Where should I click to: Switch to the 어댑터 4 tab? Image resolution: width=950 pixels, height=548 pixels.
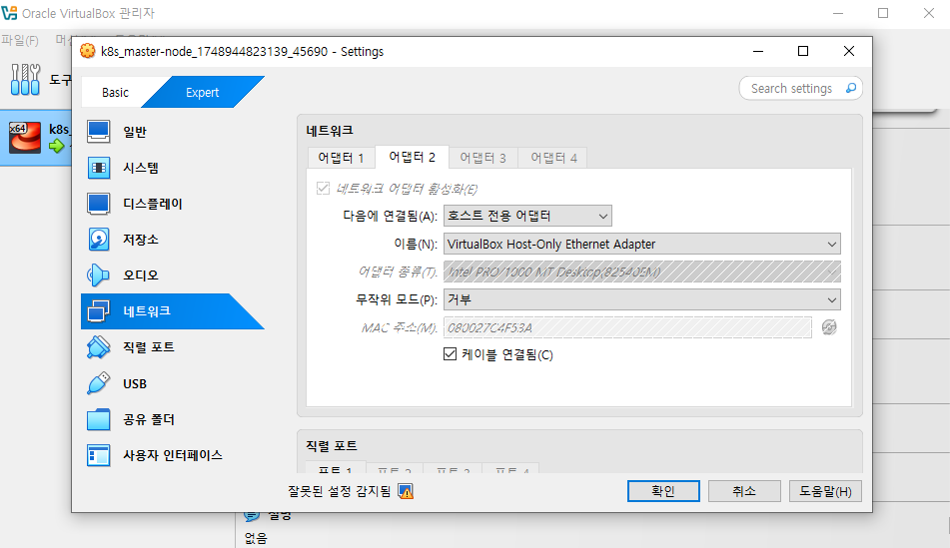tap(553, 158)
